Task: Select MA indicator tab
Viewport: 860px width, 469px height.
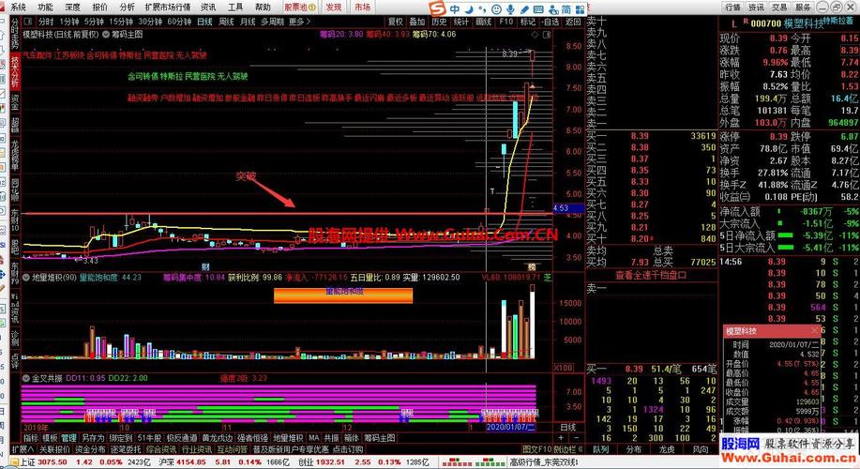Action: [314, 438]
